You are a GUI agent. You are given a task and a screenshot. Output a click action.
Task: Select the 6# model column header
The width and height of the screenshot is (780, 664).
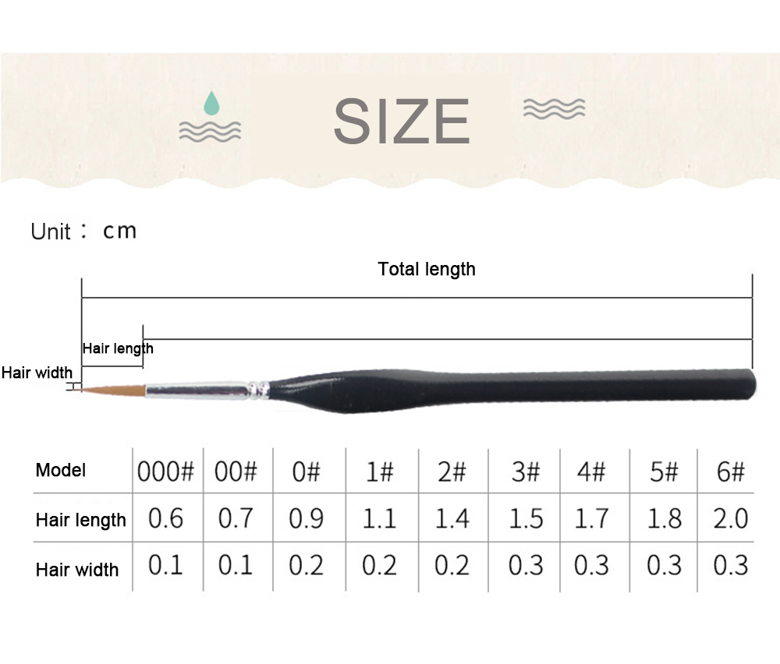(x=731, y=472)
